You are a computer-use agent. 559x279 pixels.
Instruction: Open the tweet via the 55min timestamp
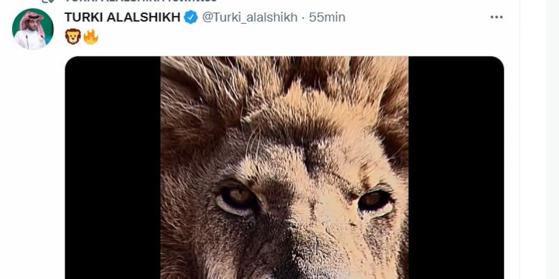[x=327, y=17]
